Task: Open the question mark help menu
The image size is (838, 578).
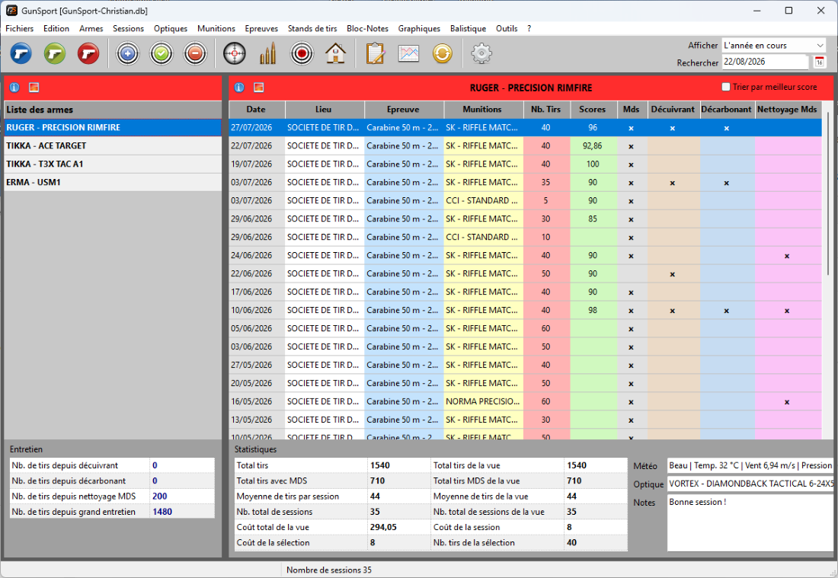Action: pyautogui.click(x=529, y=28)
